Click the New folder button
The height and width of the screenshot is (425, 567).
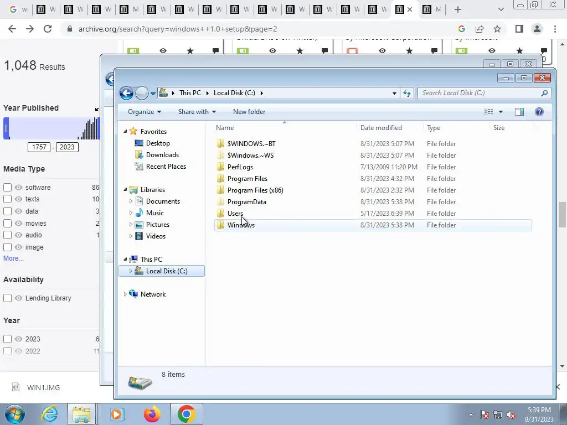coord(249,112)
